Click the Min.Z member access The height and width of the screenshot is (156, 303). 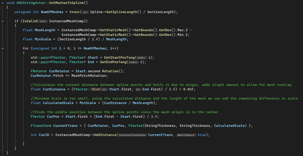click(183, 35)
